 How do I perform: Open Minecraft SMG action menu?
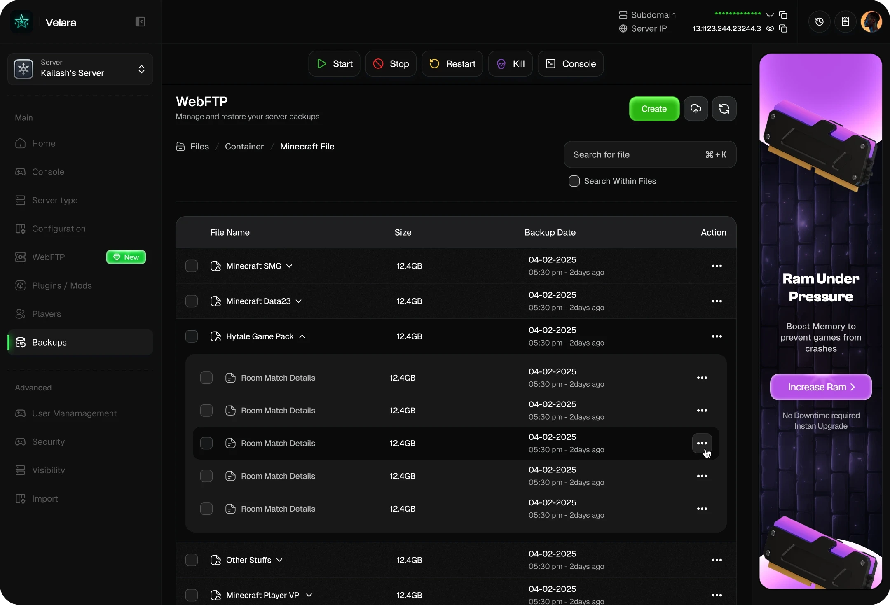[x=717, y=266]
